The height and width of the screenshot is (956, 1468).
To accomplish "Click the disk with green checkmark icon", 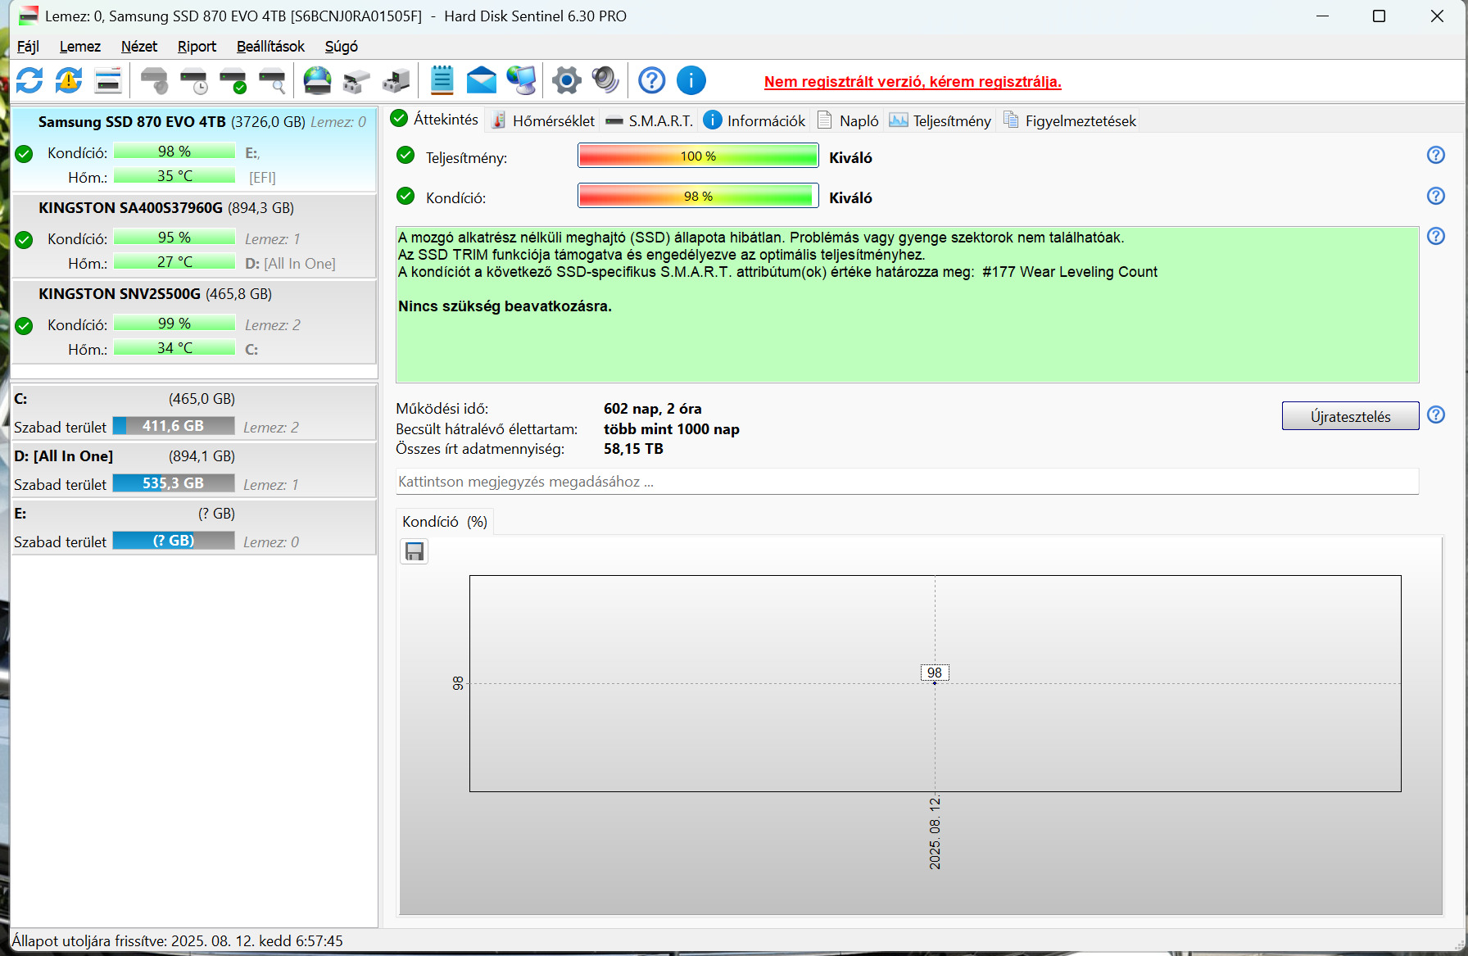I will tap(233, 80).
